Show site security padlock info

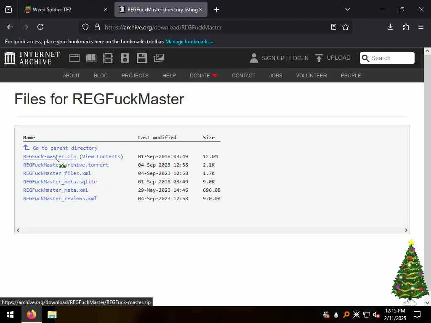(97, 27)
